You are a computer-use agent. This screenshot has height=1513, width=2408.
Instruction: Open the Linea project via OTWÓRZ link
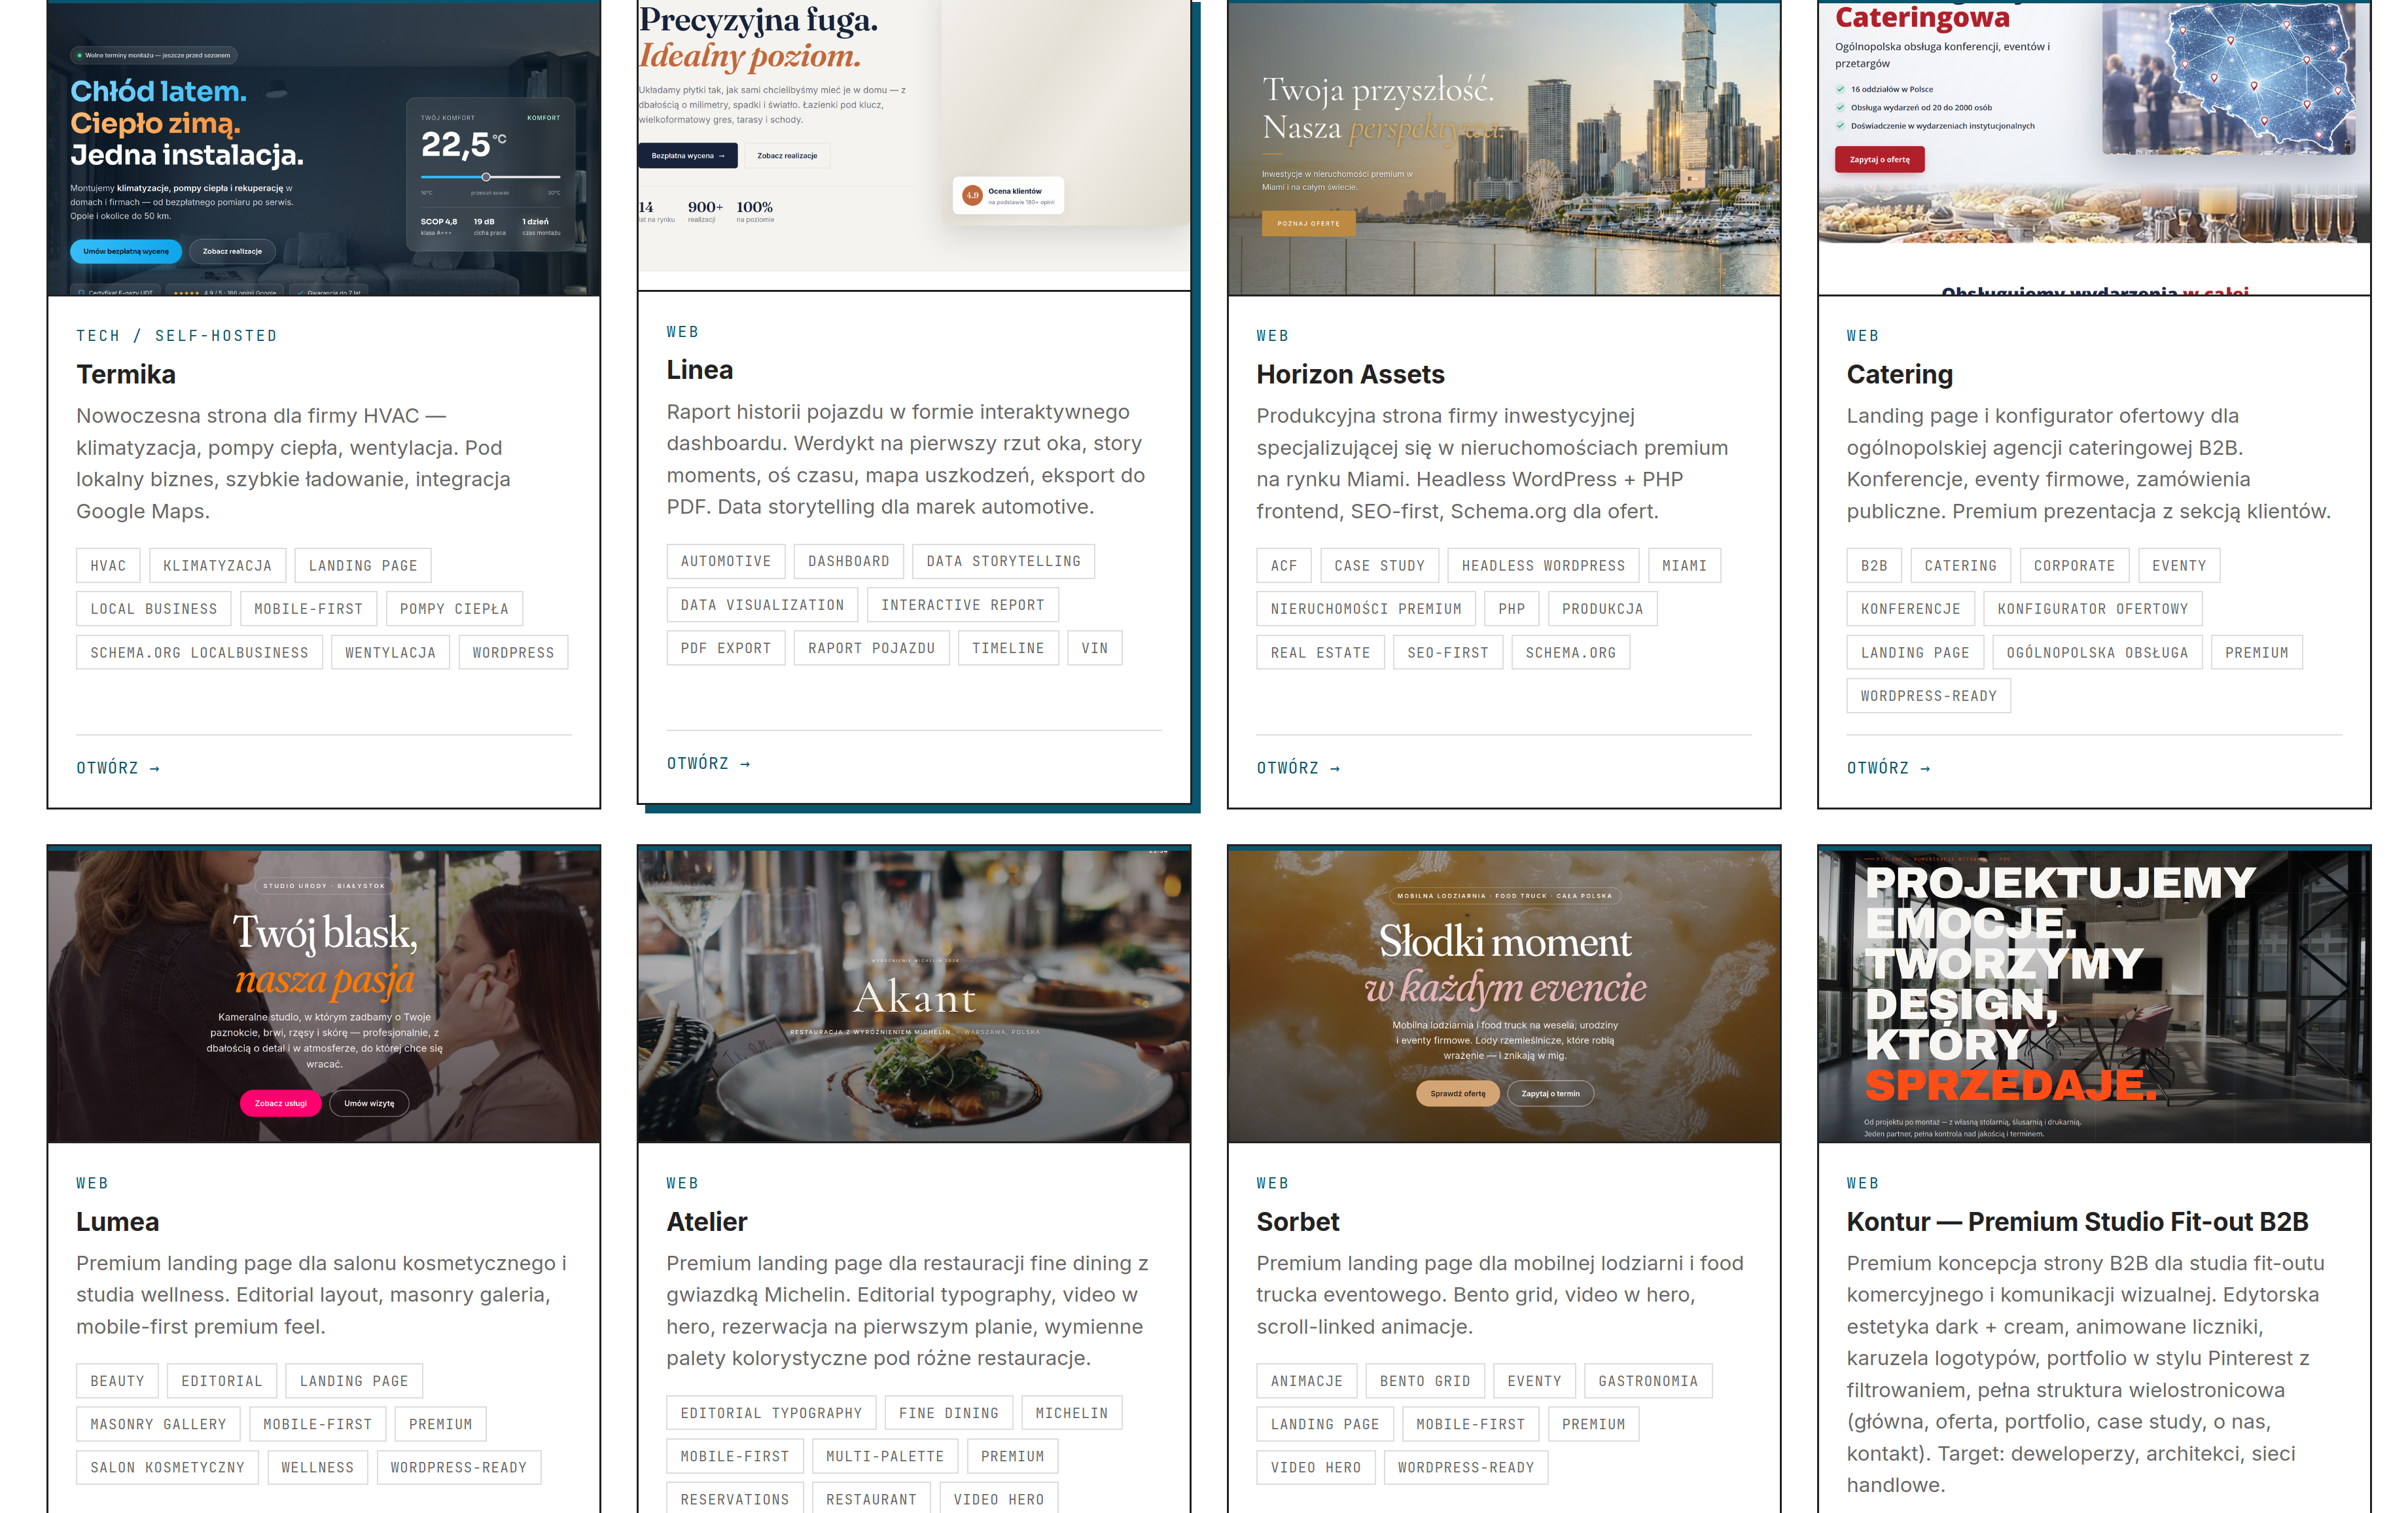tap(708, 763)
